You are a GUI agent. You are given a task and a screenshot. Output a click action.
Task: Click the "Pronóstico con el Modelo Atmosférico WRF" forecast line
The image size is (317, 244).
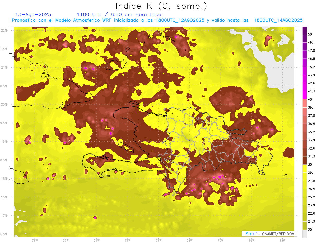tap(157, 20)
